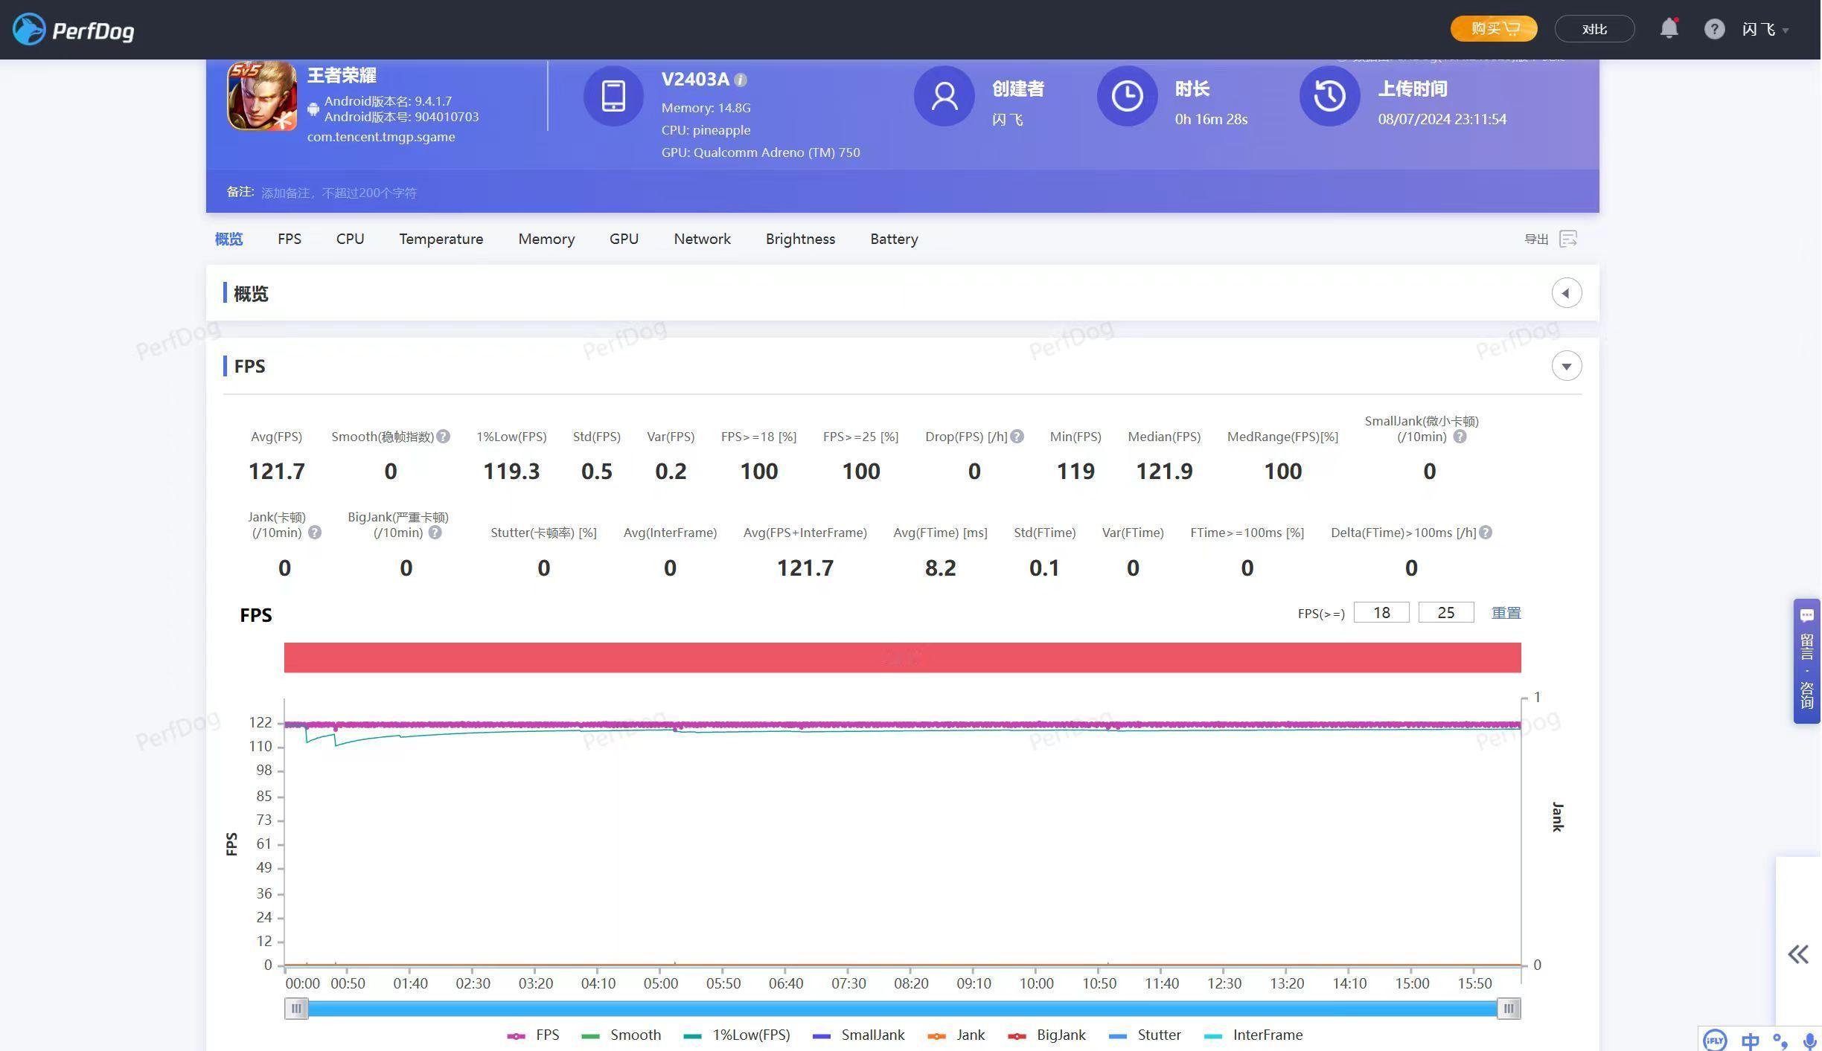Click the creator user icon
Image resolution: width=1822 pixels, height=1051 pixels.
click(944, 96)
